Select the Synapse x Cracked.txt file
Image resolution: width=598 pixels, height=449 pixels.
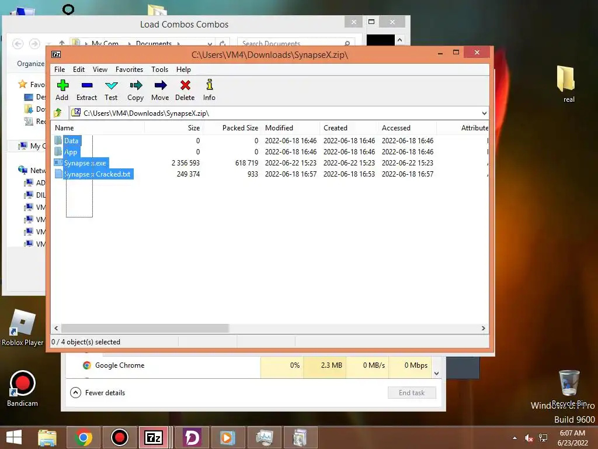pyautogui.click(x=98, y=174)
